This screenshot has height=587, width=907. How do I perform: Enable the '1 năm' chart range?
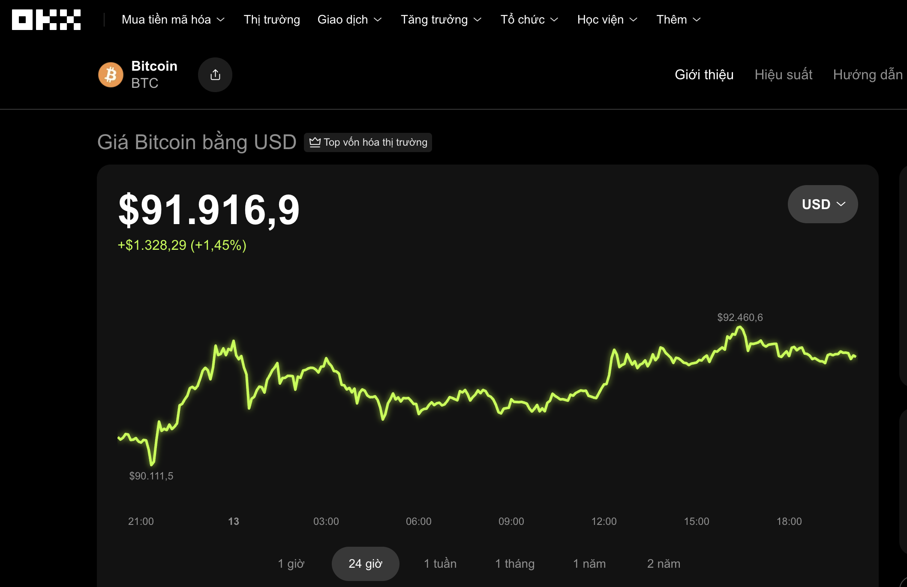pos(589,563)
